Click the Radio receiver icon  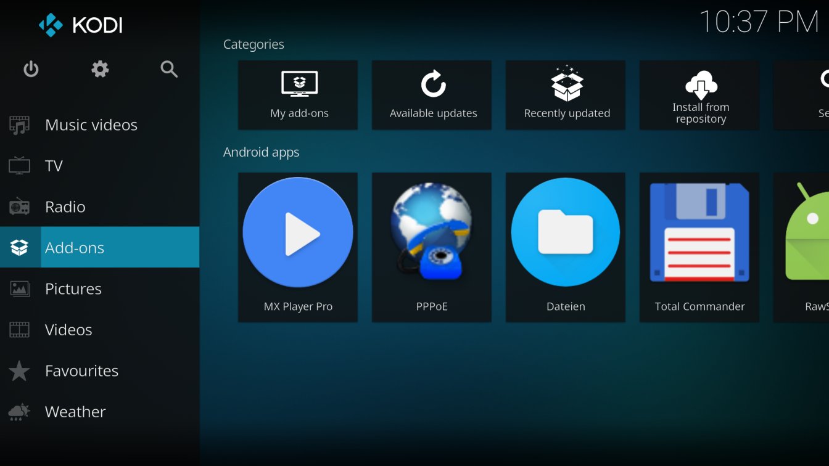19,206
